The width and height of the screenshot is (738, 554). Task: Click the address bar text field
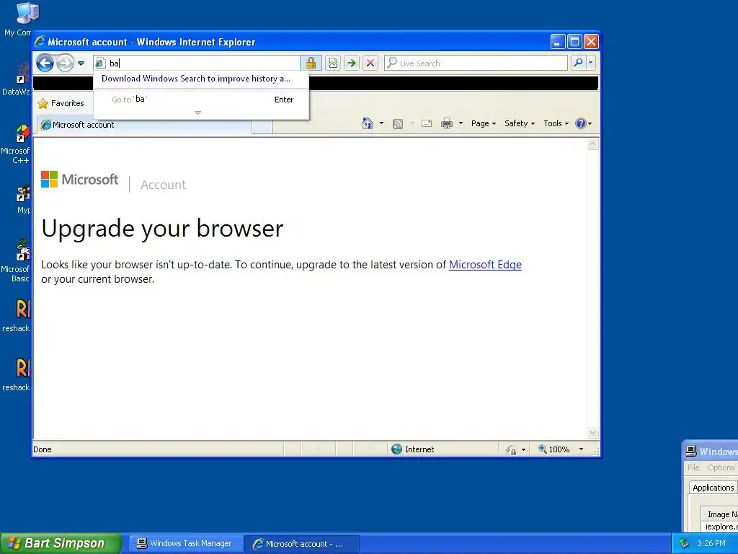click(197, 63)
